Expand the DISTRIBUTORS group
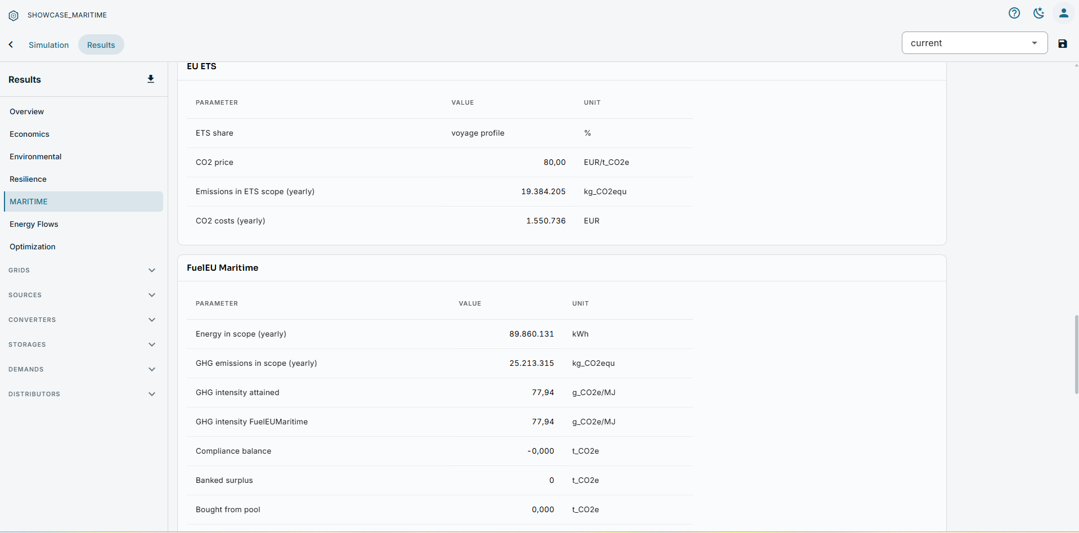Viewport: 1079px width, 533px height. 82,394
